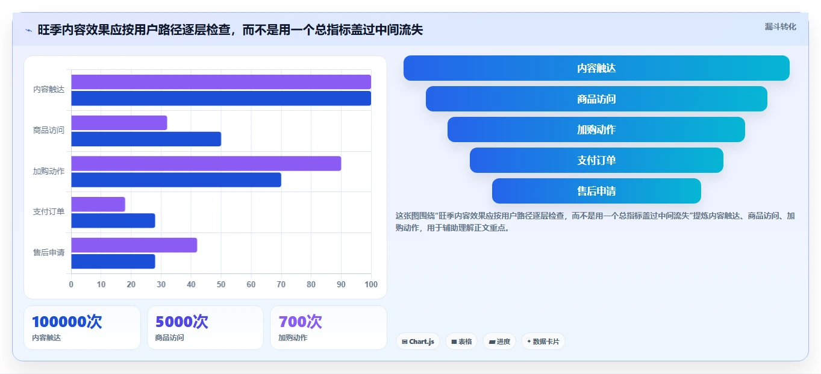Click the description paragraph starting 这张图围绕
The height and width of the screenshot is (374, 821).
(595, 222)
